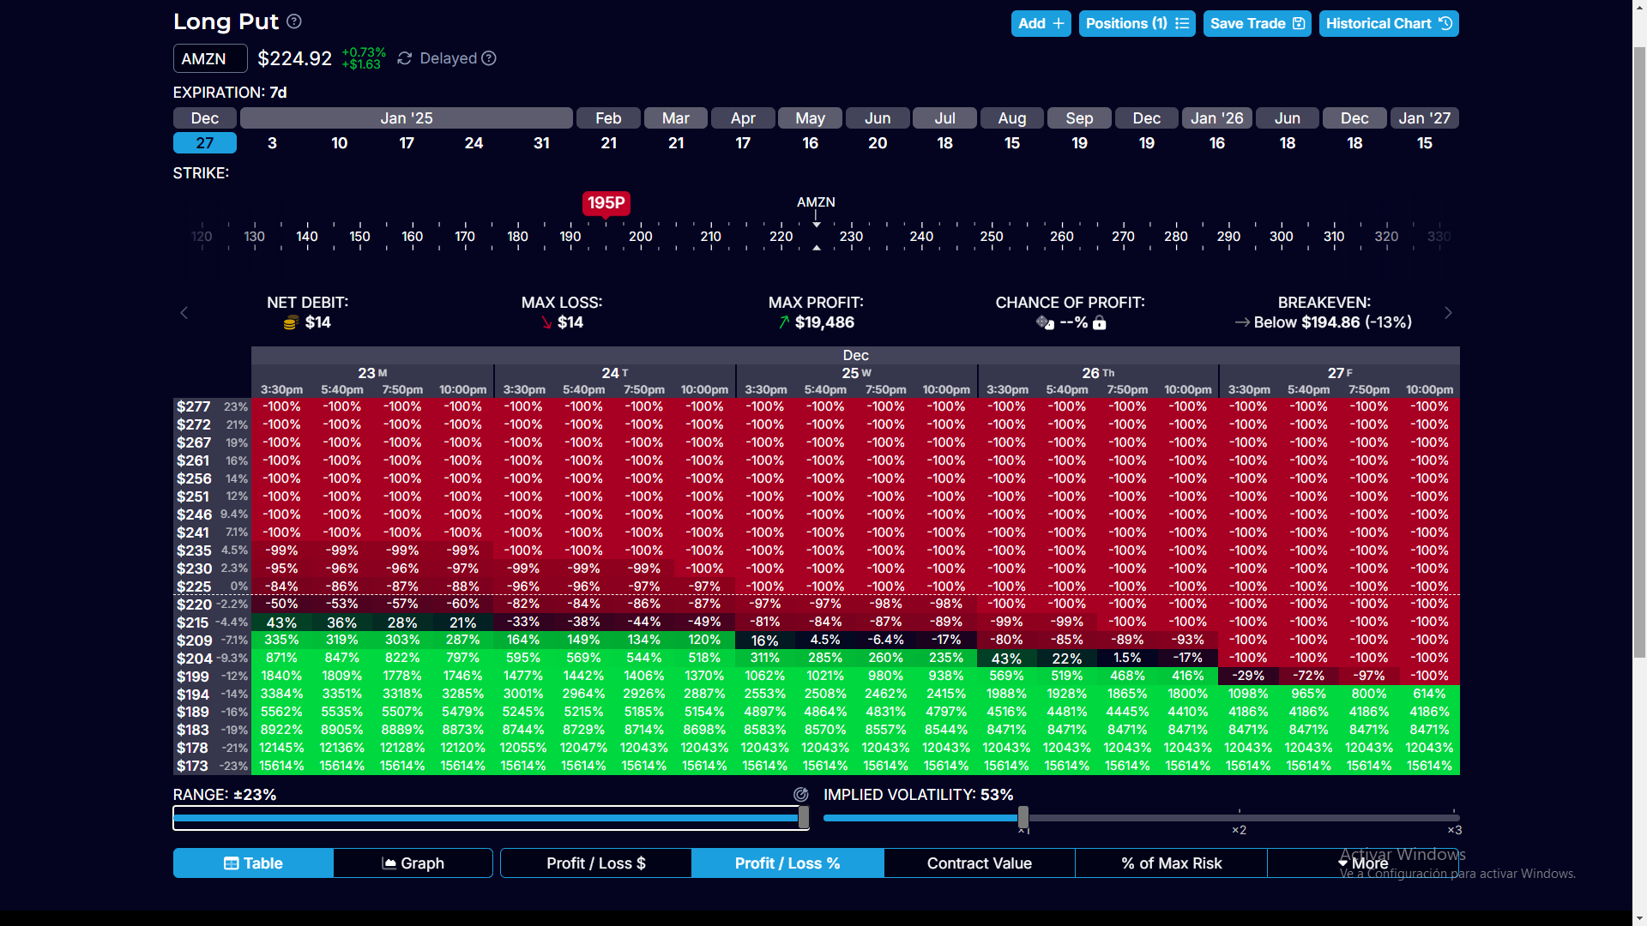Click the $225 price row label
This screenshot has width=1647, height=926.
coord(194,586)
